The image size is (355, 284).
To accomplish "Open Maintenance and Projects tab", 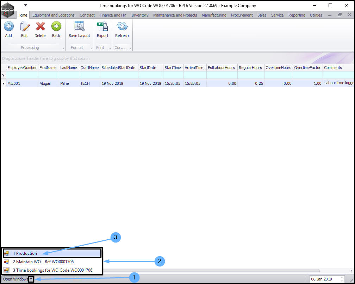I will coord(175,15).
